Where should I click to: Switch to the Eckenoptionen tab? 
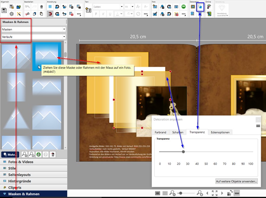(220, 132)
